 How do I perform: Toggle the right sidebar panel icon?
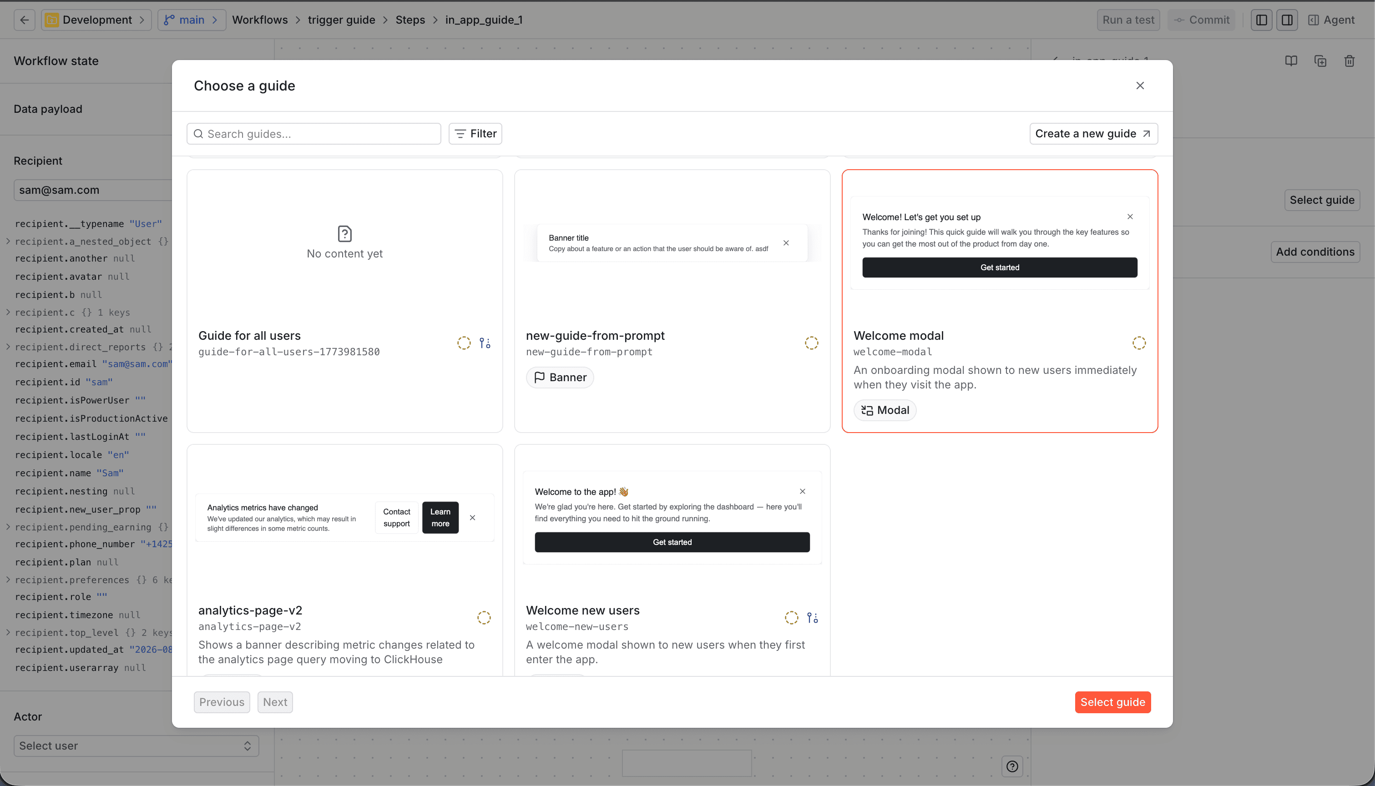tap(1287, 20)
